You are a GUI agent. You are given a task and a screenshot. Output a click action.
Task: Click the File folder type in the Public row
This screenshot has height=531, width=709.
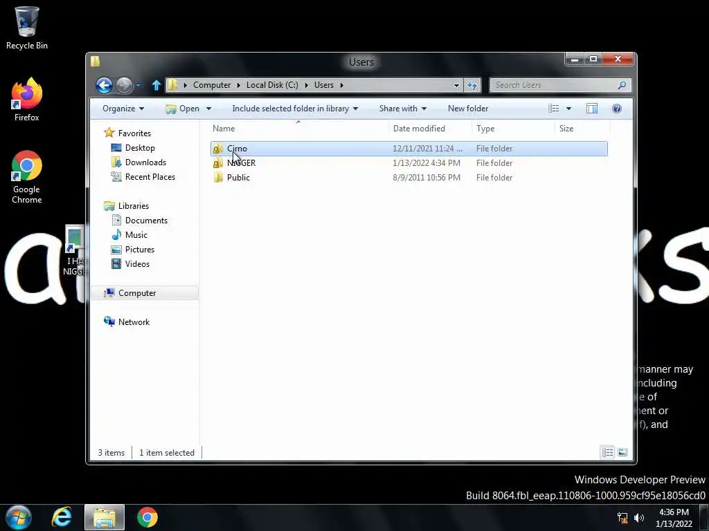[494, 178]
